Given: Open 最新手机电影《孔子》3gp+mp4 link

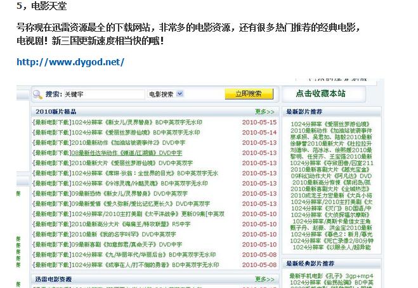Looking at the screenshot, I should point(331,276).
